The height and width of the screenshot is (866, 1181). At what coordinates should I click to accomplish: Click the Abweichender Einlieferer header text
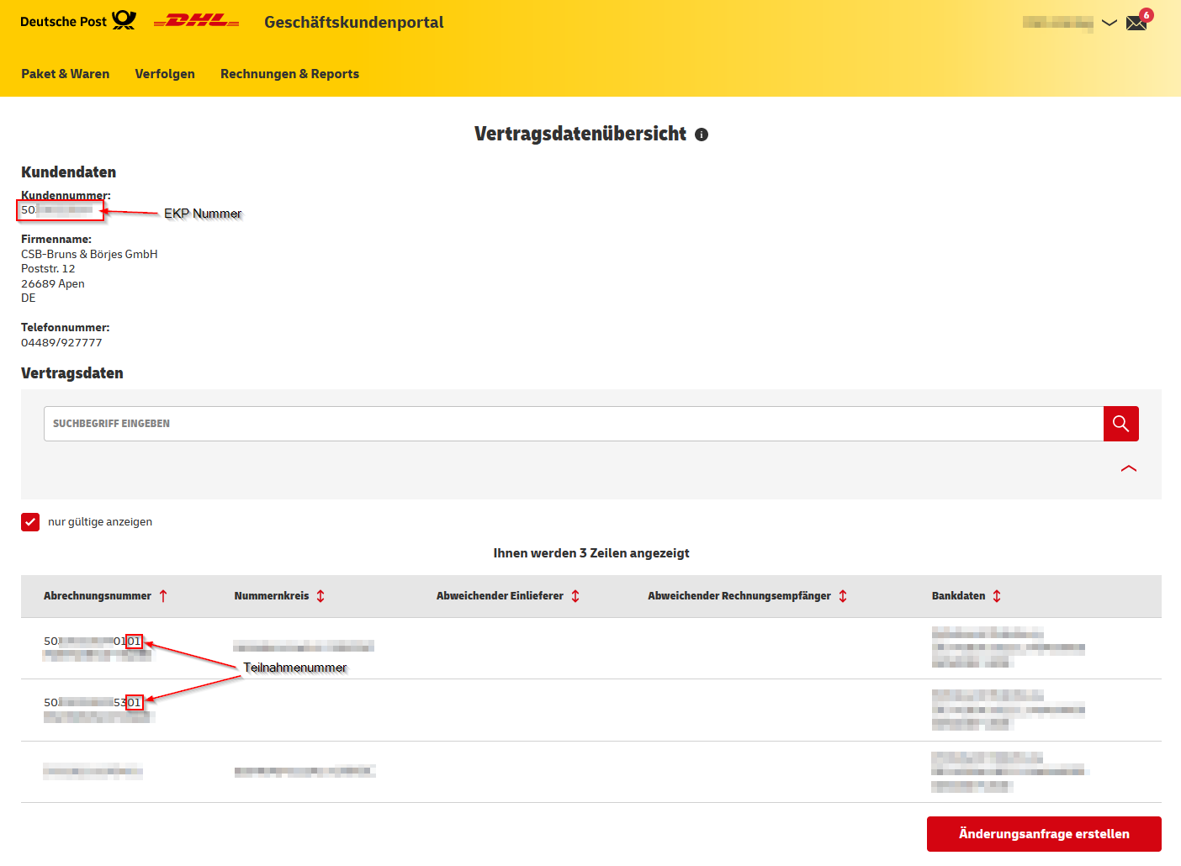tap(500, 596)
